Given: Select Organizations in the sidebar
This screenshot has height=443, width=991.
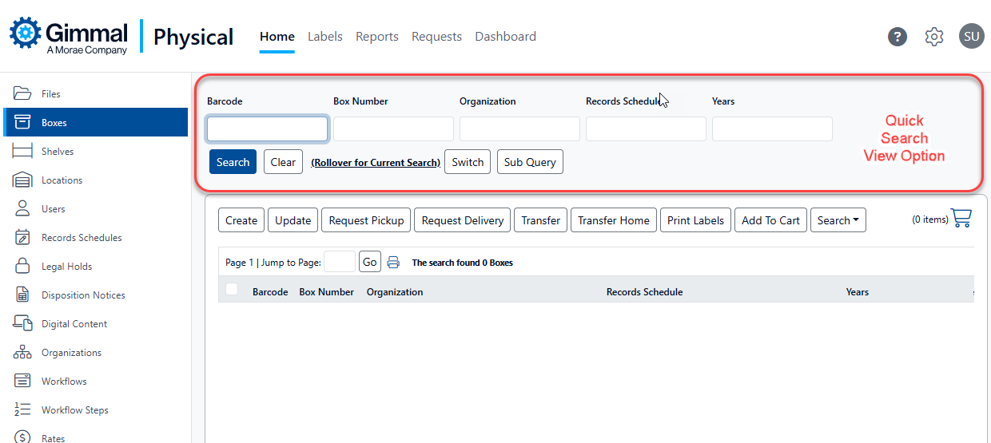Looking at the screenshot, I should tap(71, 353).
